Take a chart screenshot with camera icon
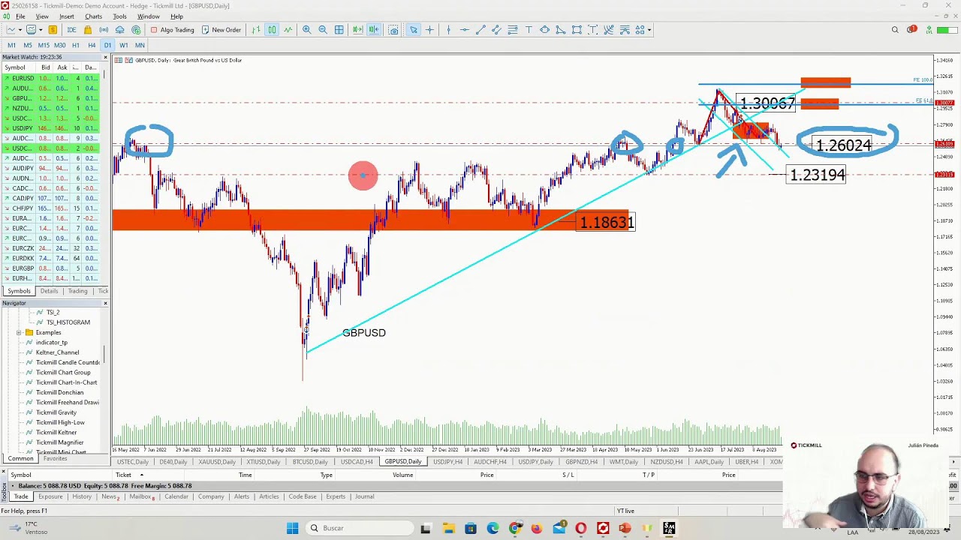The image size is (961, 540). [393, 30]
